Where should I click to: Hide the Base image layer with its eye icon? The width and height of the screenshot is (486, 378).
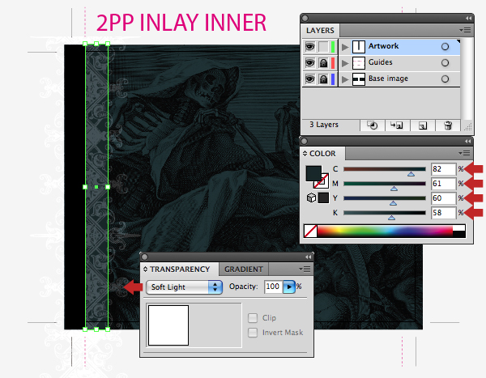(x=309, y=79)
